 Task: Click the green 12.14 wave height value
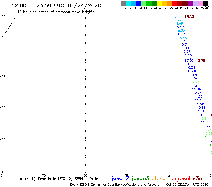tap(204, 119)
